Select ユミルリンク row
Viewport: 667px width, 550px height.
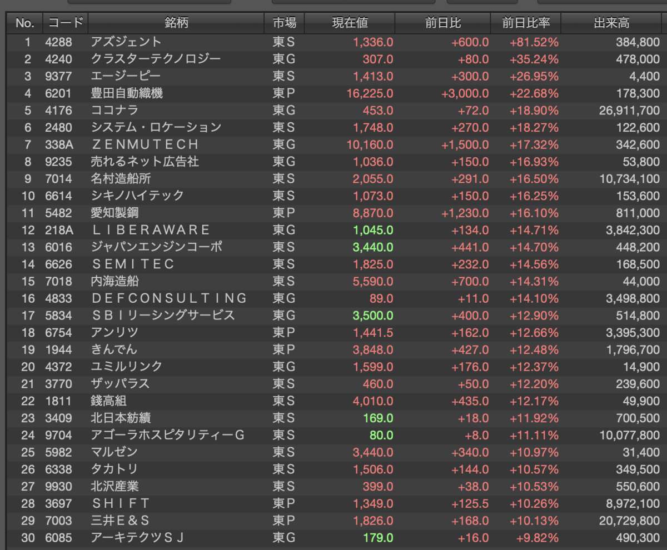tap(335, 367)
